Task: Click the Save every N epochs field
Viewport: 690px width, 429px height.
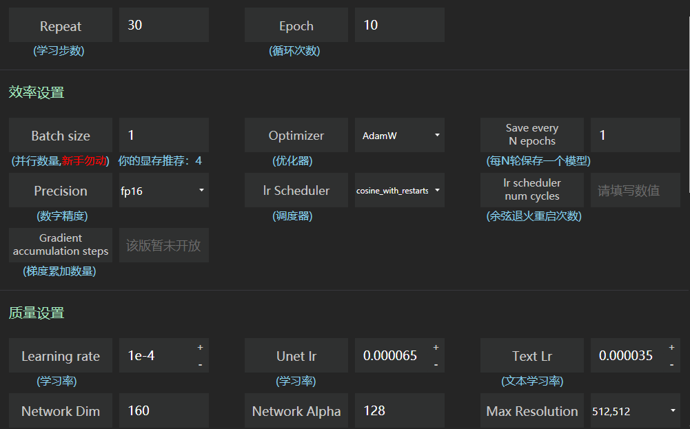Action: pyautogui.click(x=635, y=136)
